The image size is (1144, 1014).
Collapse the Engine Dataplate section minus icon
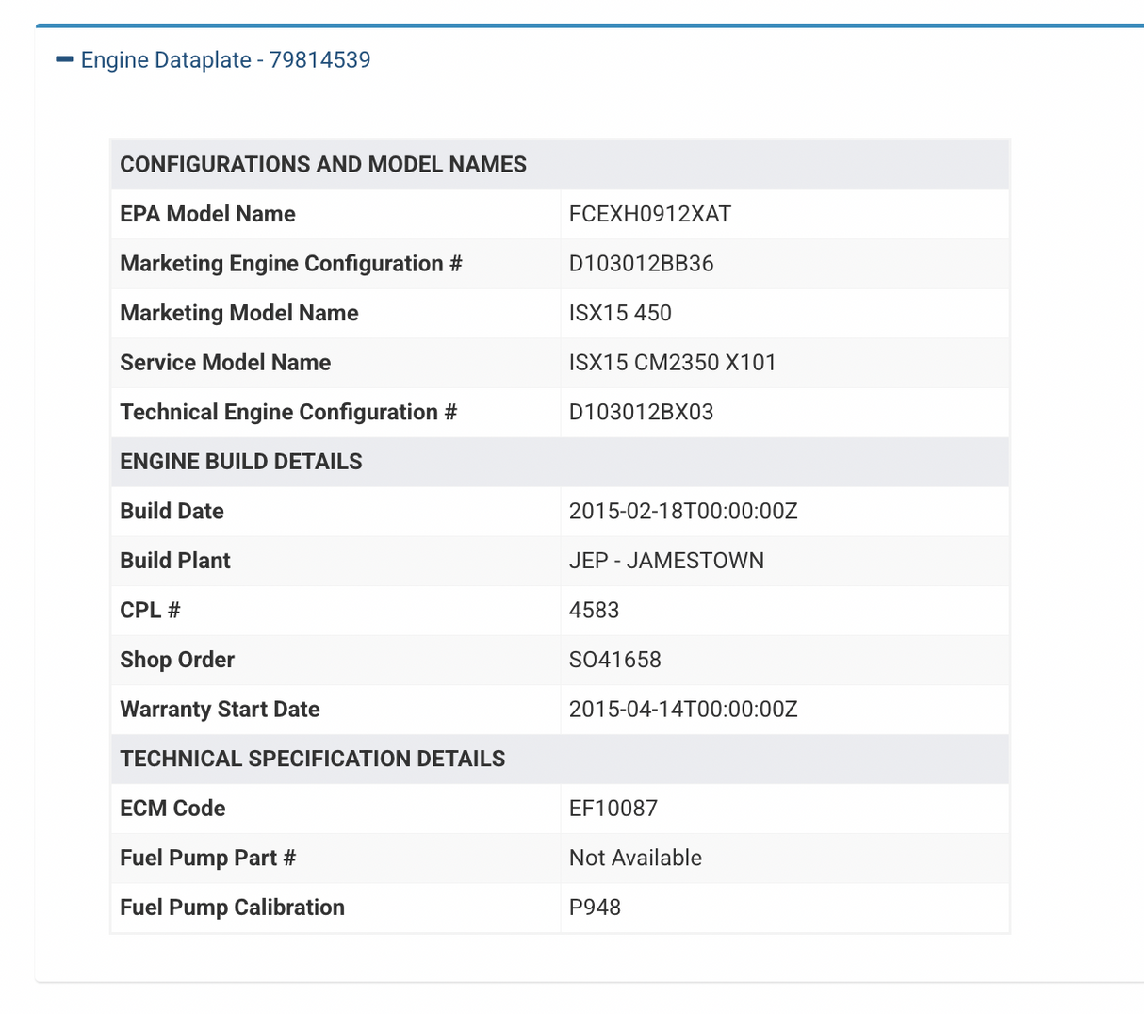(64, 59)
